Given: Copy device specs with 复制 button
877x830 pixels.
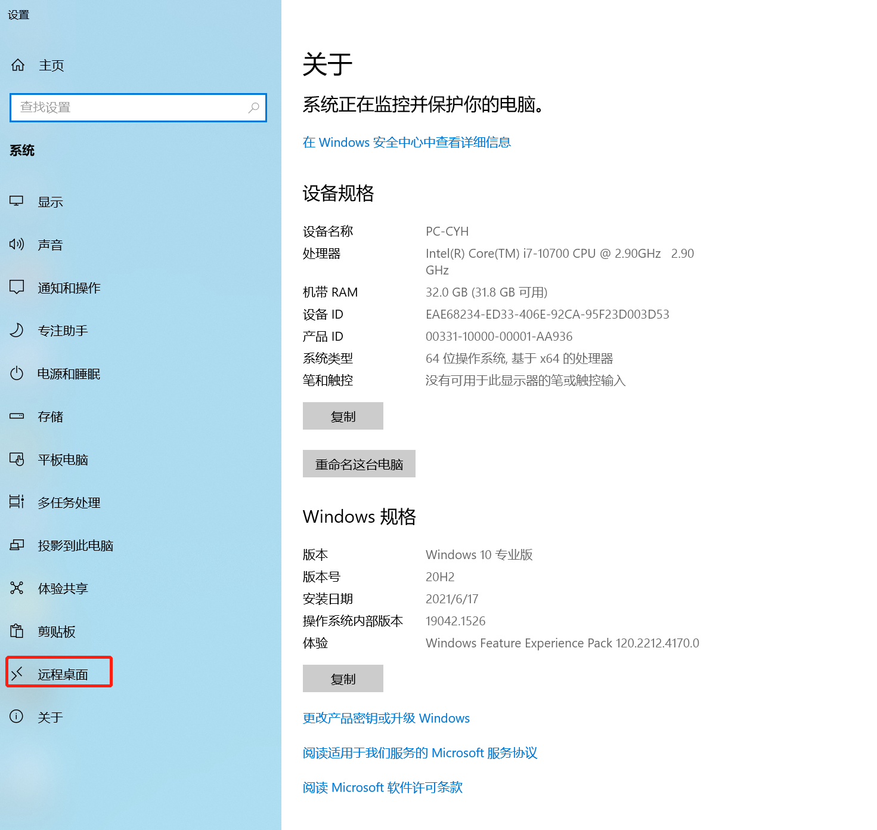Looking at the screenshot, I should pos(343,416).
